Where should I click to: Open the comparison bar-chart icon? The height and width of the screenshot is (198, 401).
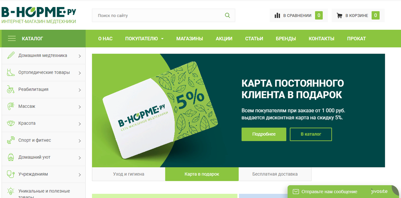277,15
